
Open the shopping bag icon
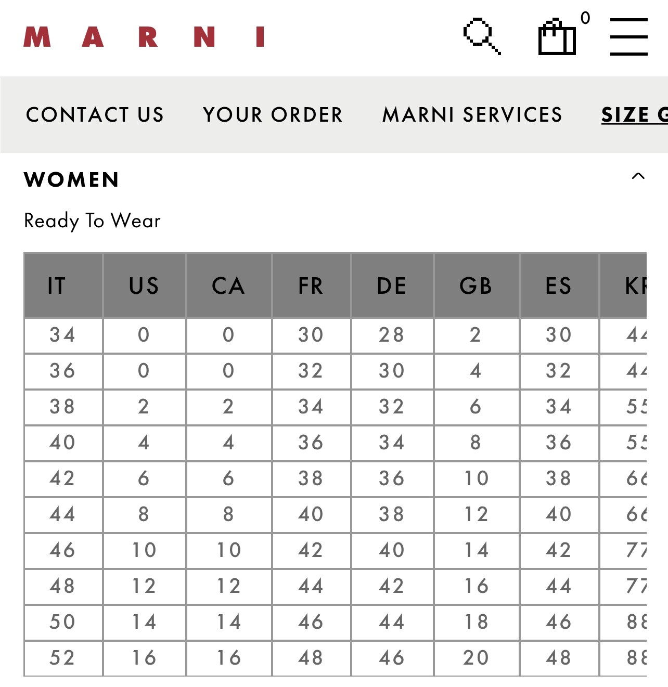557,37
